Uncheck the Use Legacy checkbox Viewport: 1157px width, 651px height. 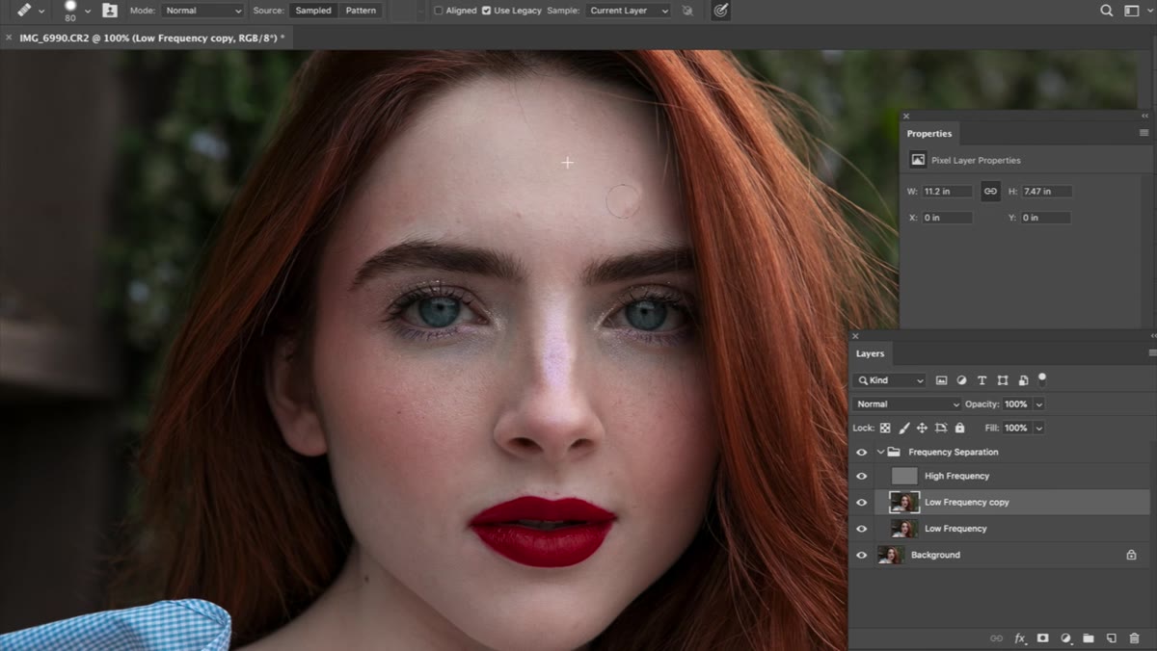(x=486, y=11)
